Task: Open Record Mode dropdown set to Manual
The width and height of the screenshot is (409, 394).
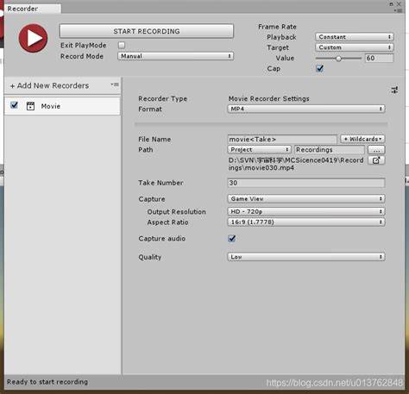Action: (x=175, y=56)
